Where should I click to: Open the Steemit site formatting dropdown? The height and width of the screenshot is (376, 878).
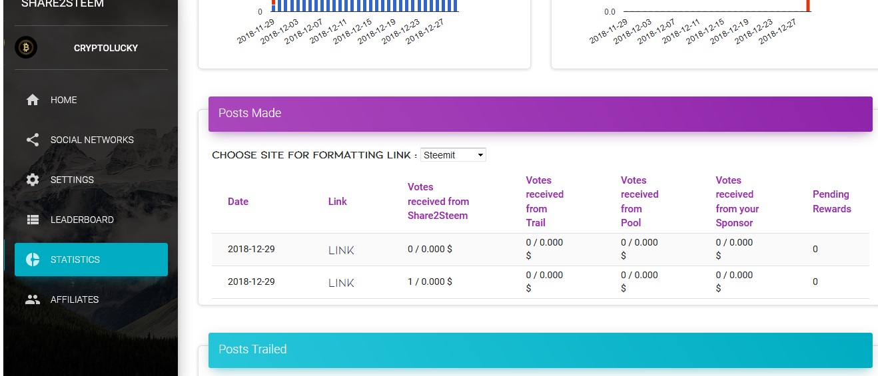click(453, 155)
